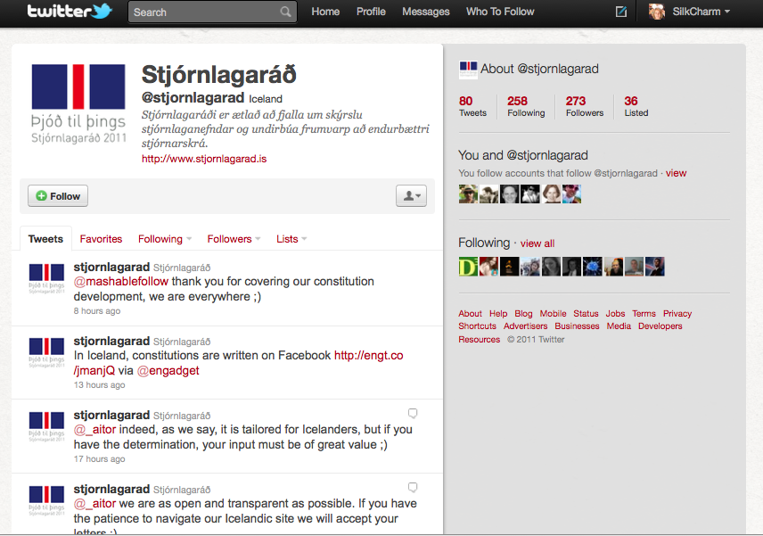Screen dimensions: 763x536
Task: Open the Media footer link
Action: point(619,326)
